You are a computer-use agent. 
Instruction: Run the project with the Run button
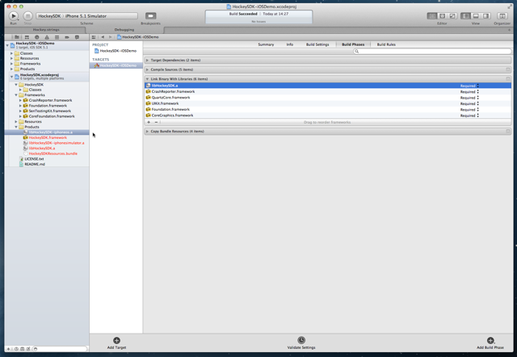coord(14,16)
